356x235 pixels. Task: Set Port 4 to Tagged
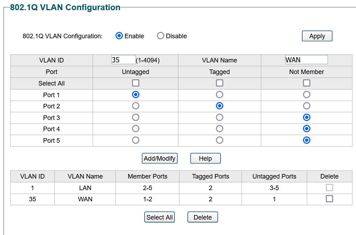point(219,129)
